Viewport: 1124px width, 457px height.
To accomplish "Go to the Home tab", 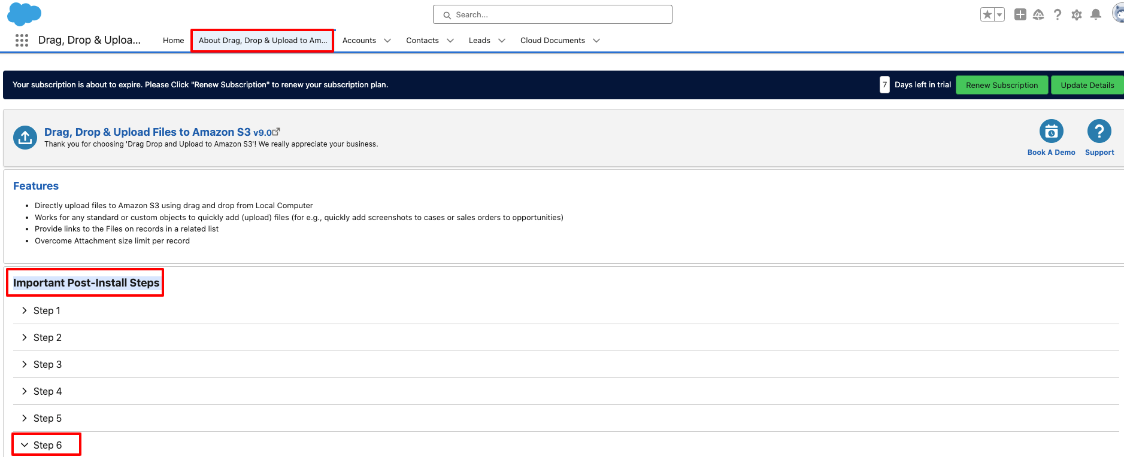I will click(174, 40).
